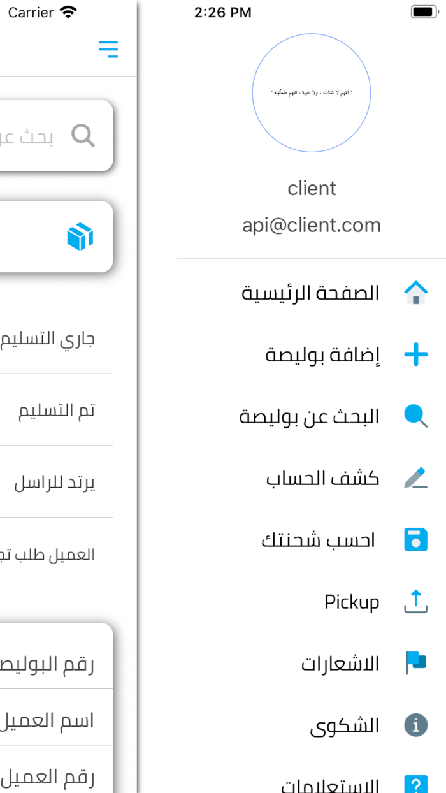446x793 pixels.
Task: Tap the notifications flag icon
Action: coord(415,663)
